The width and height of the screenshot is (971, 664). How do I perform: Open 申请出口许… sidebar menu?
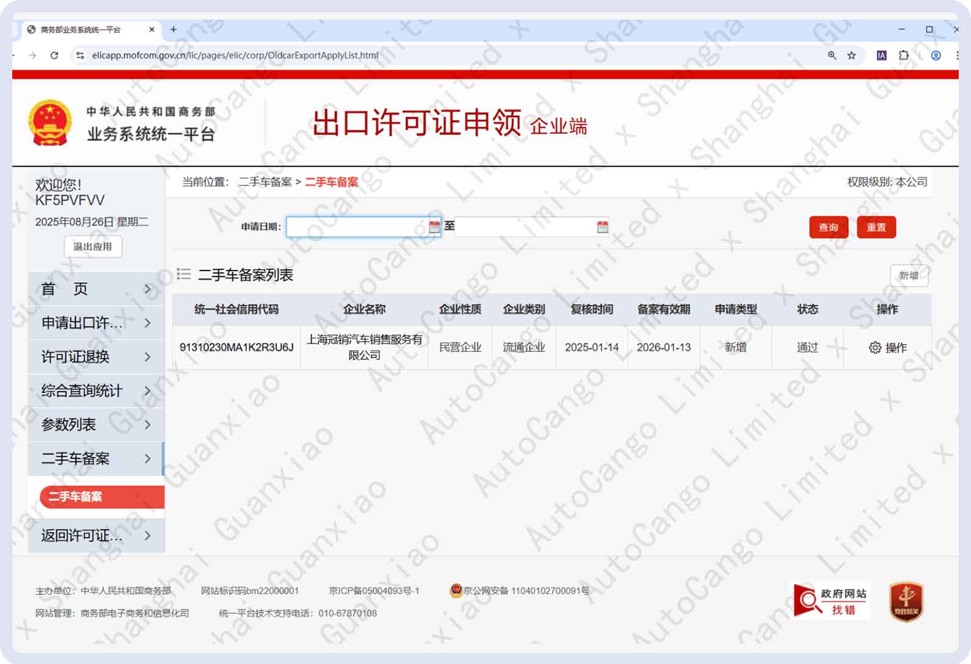pyautogui.click(x=96, y=322)
